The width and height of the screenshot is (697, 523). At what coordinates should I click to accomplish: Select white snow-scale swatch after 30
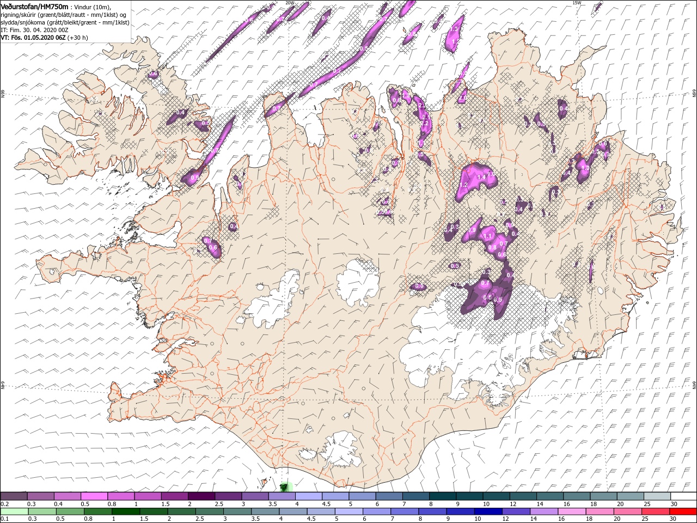click(x=683, y=496)
